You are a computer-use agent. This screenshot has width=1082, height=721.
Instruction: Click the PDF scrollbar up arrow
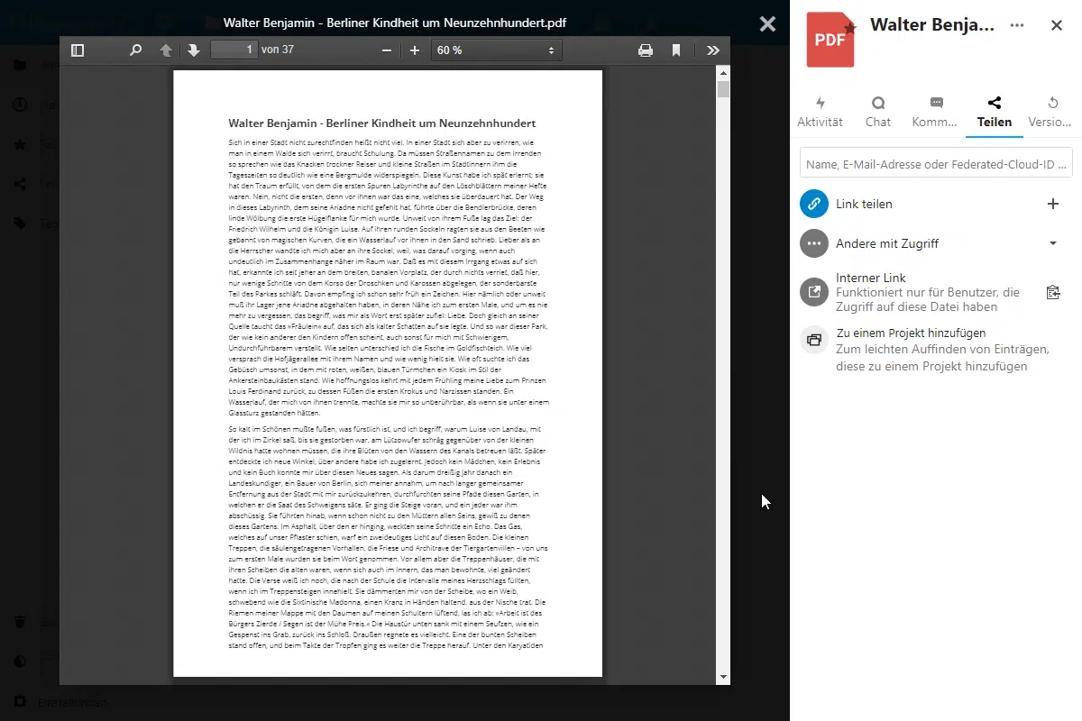coord(723,72)
